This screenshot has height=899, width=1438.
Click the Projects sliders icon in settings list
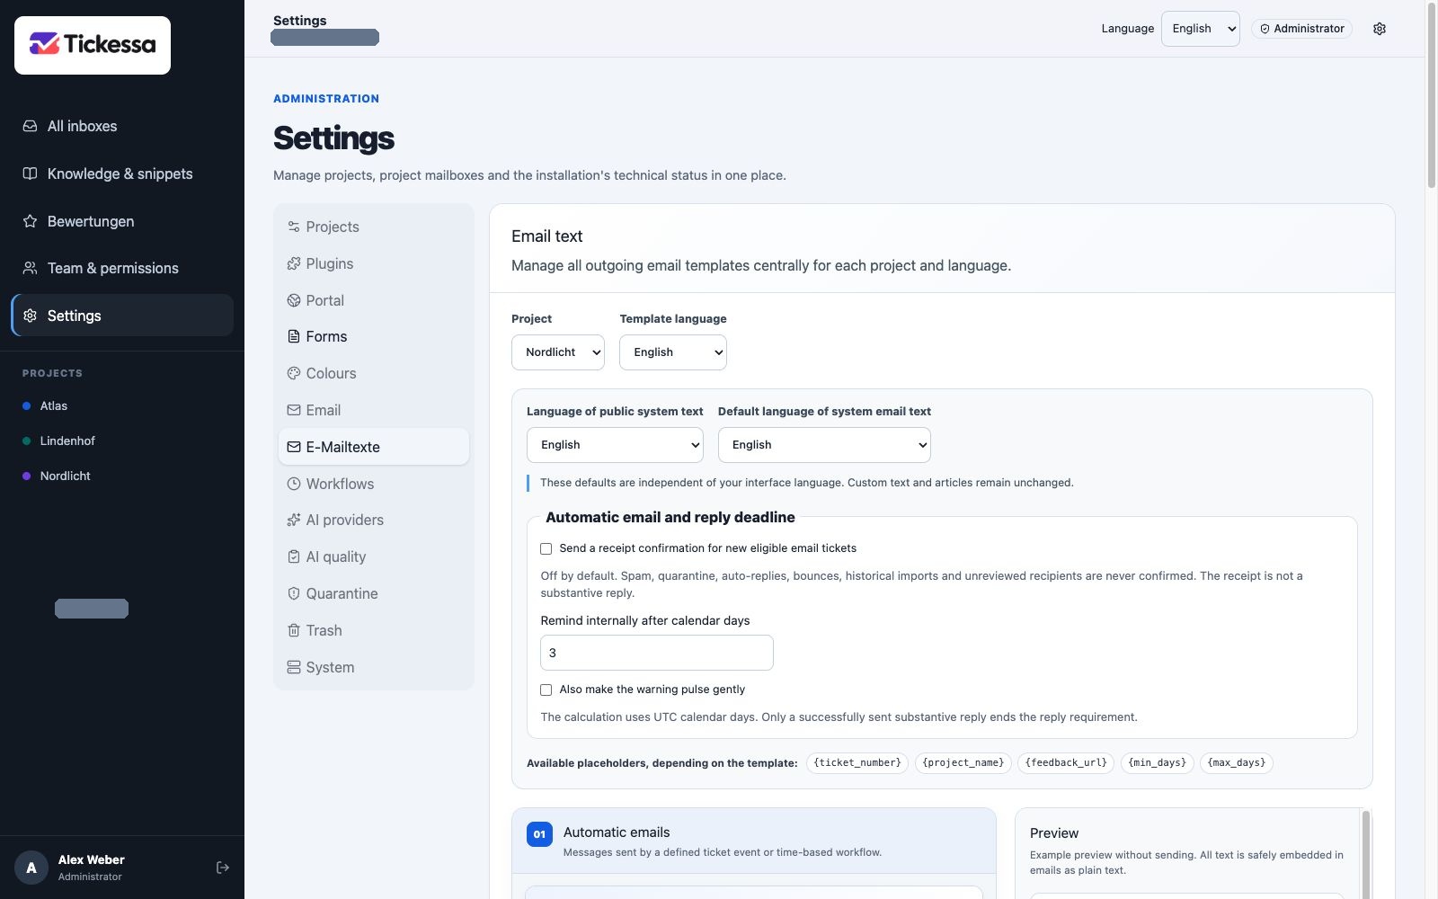(x=294, y=227)
